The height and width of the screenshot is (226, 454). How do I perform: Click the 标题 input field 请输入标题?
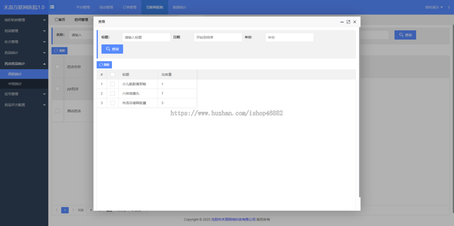146,37
